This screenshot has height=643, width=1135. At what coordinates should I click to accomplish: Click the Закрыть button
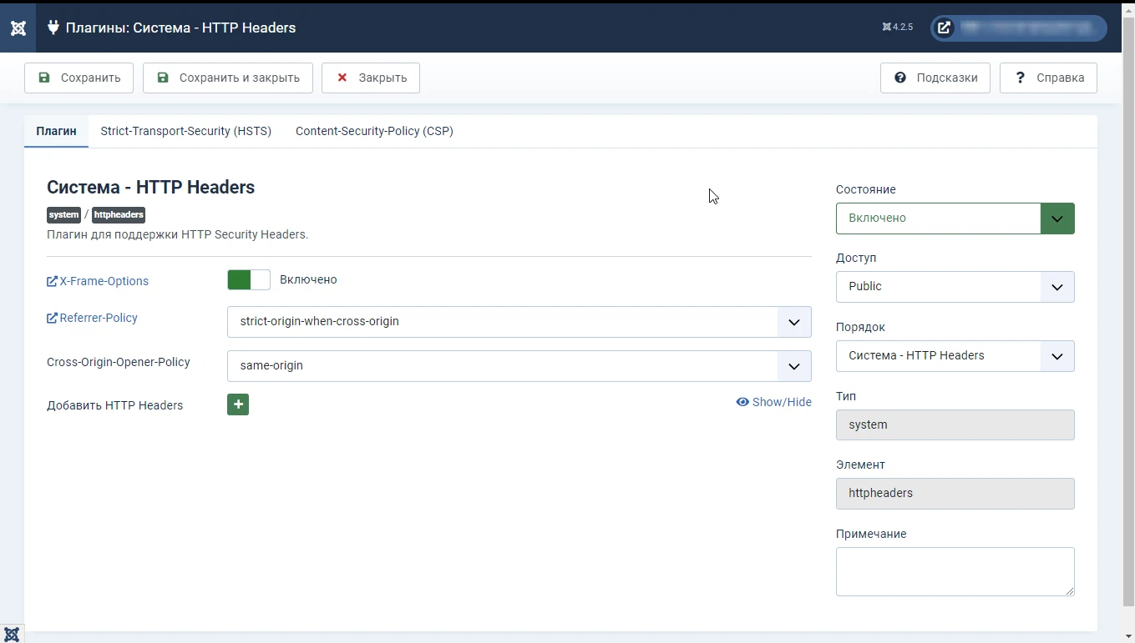371,78
